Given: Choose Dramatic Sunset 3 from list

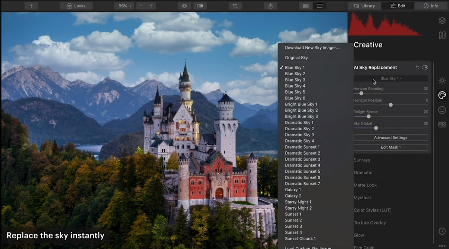Looking at the screenshot, I should [302, 159].
